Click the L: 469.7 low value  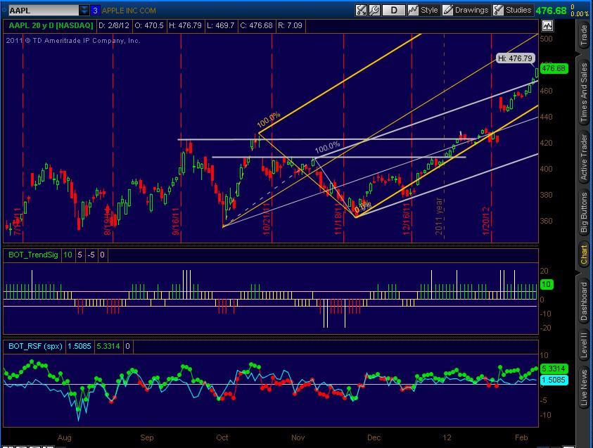click(220, 26)
